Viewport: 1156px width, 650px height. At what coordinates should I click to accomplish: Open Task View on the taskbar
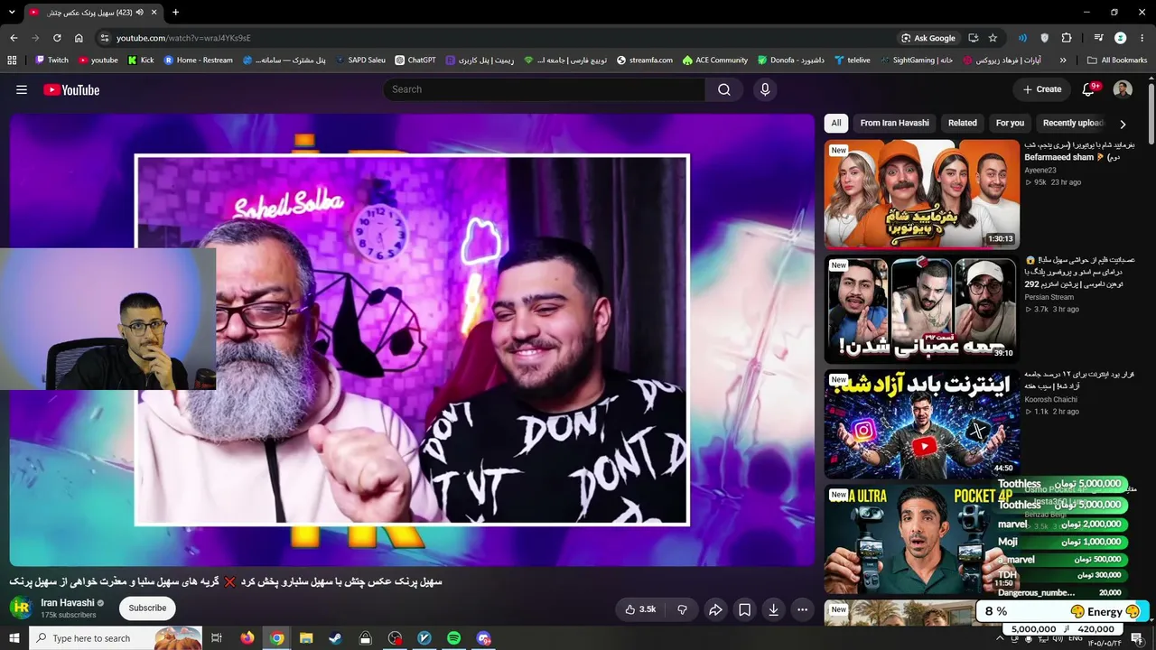point(217,638)
